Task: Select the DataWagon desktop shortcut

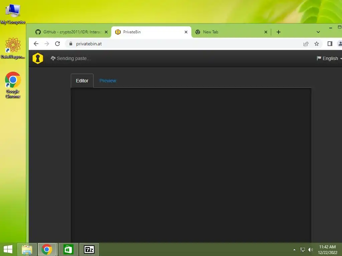Action: 13,48
